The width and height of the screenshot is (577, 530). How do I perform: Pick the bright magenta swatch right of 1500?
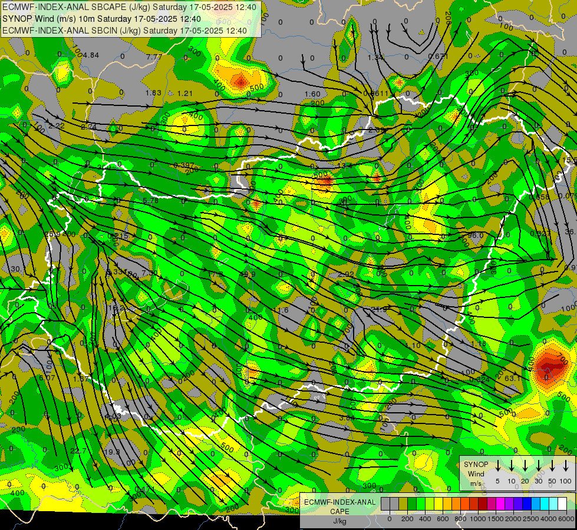[x=500, y=504]
